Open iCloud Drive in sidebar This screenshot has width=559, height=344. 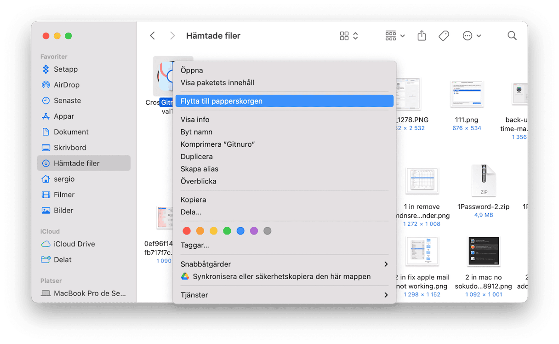[x=74, y=244]
